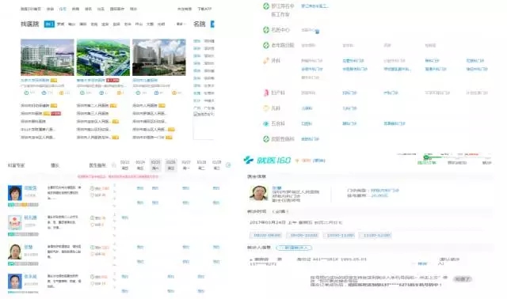Click the add-patient button under 就诊人信息
507x299 pixels.
pos(294,248)
